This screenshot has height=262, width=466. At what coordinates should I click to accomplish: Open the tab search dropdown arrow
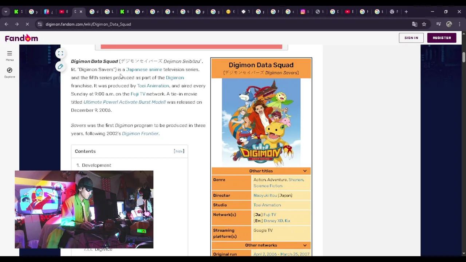pos(5,12)
